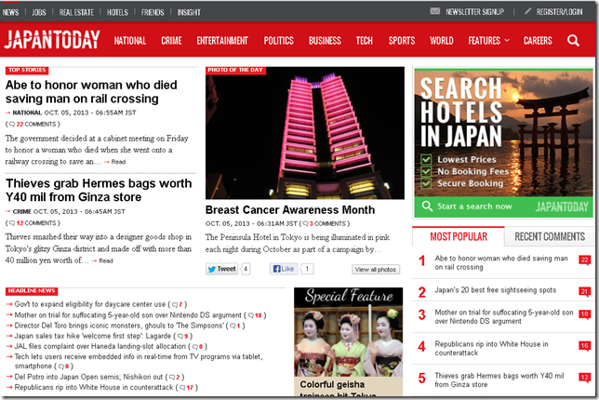Viewport: 599px width, 400px height.
Task: Click the Real Estate link in top bar
Action: [75, 13]
